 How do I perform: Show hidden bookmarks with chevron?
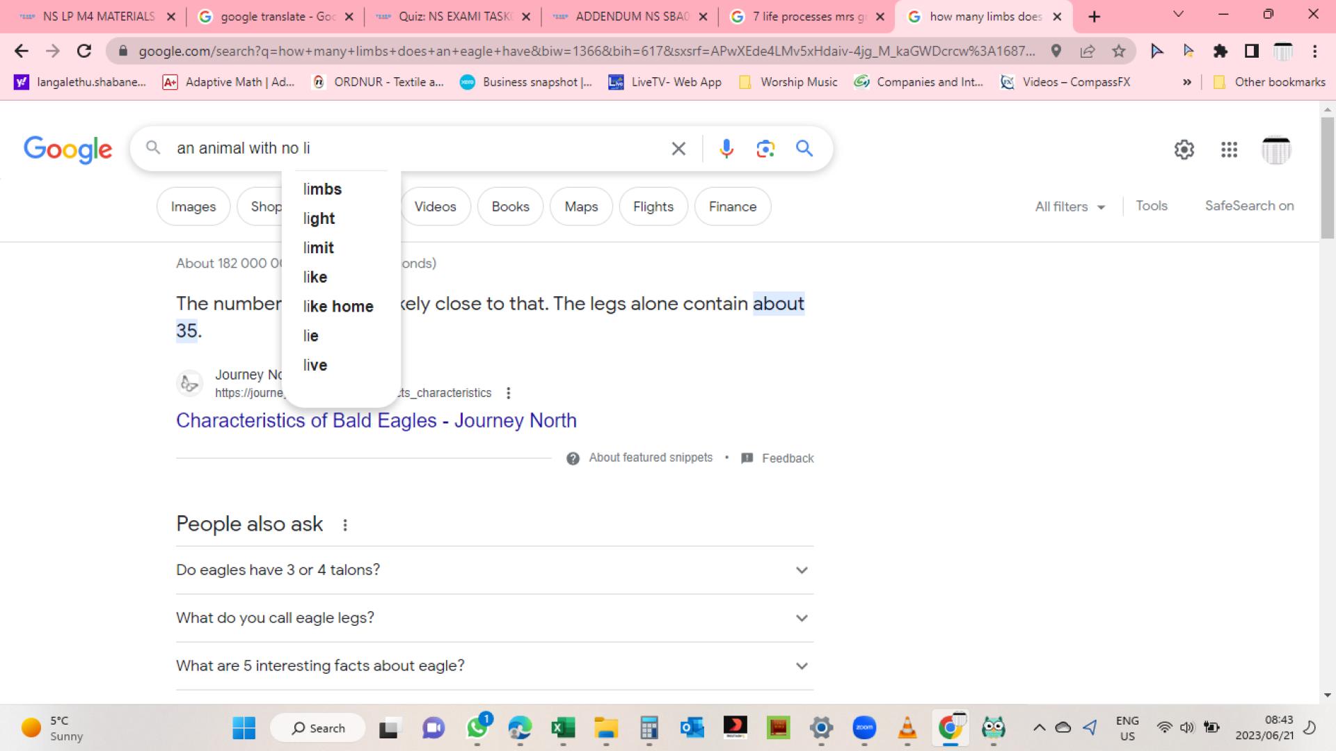point(1186,82)
